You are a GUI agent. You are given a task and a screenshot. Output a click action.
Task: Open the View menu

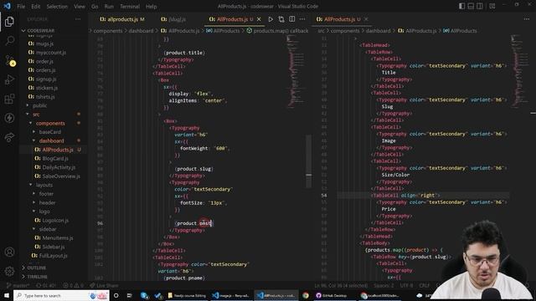tap(80, 7)
